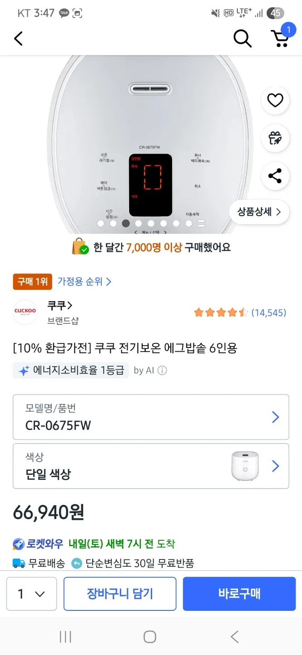Select the fourth image indicator dot
Image resolution: width=302 pixels, height=655 pixels.
[139, 223]
